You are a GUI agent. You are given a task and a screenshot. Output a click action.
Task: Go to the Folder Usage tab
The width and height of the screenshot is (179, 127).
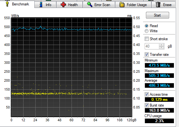(133, 5)
